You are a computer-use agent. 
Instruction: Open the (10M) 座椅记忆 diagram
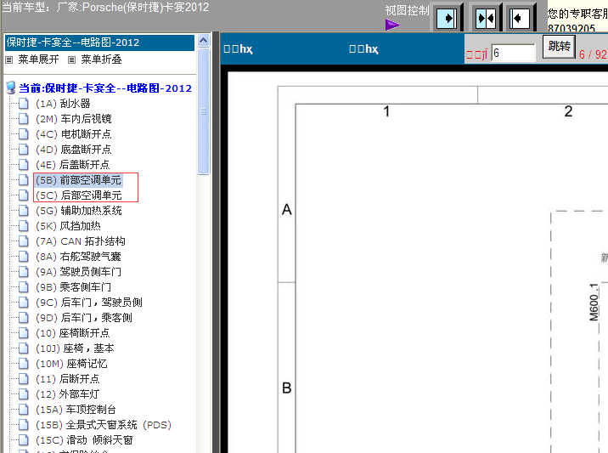(x=71, y=364)
